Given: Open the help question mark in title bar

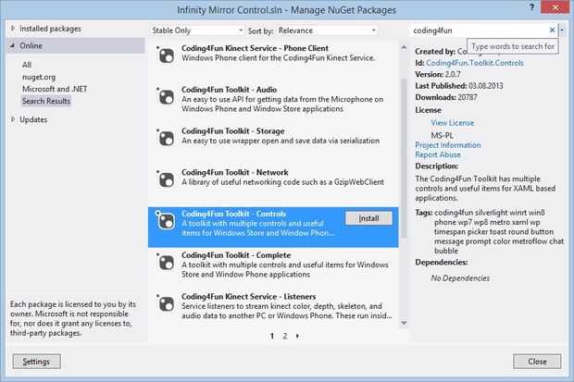Looking at the screenshot, I should (531, 7).
